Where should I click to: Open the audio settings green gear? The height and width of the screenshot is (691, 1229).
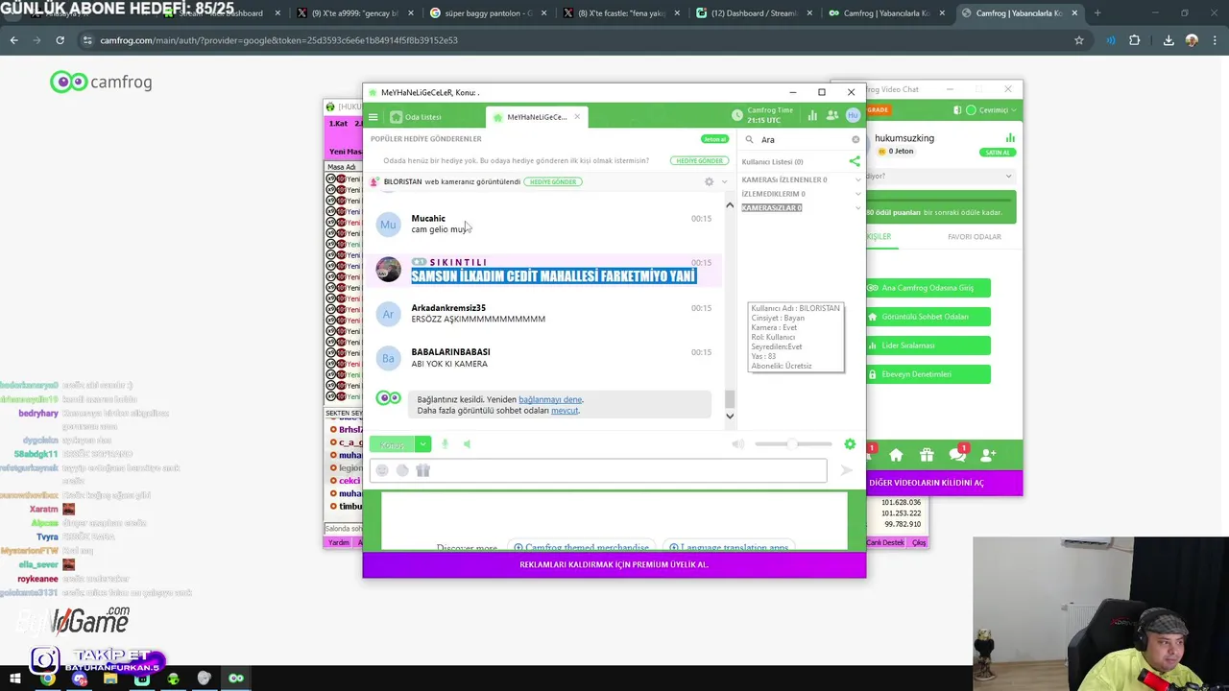850,444
